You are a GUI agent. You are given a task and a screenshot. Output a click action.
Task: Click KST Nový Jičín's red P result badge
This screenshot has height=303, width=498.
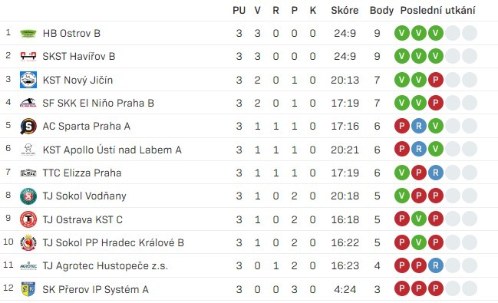coord(435,80)
